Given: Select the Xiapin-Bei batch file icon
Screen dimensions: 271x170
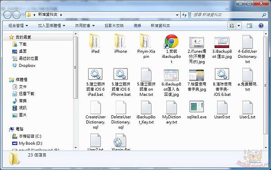Looking at the screenshot, I should 121,141.
